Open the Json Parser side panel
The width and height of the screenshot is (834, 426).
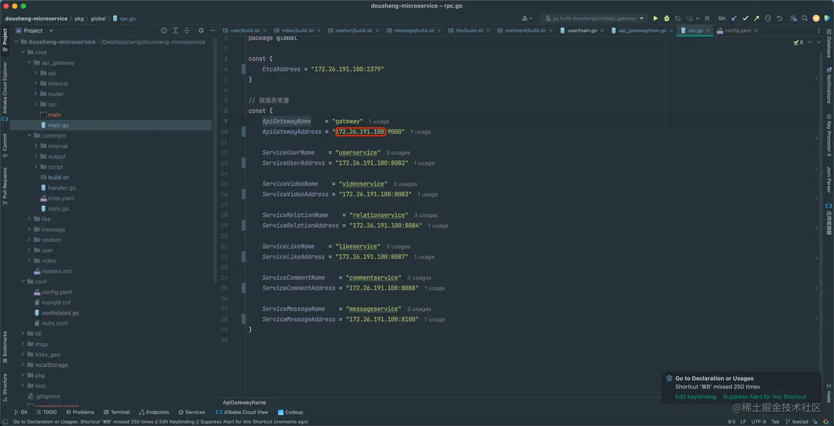[x=828, y=179]
